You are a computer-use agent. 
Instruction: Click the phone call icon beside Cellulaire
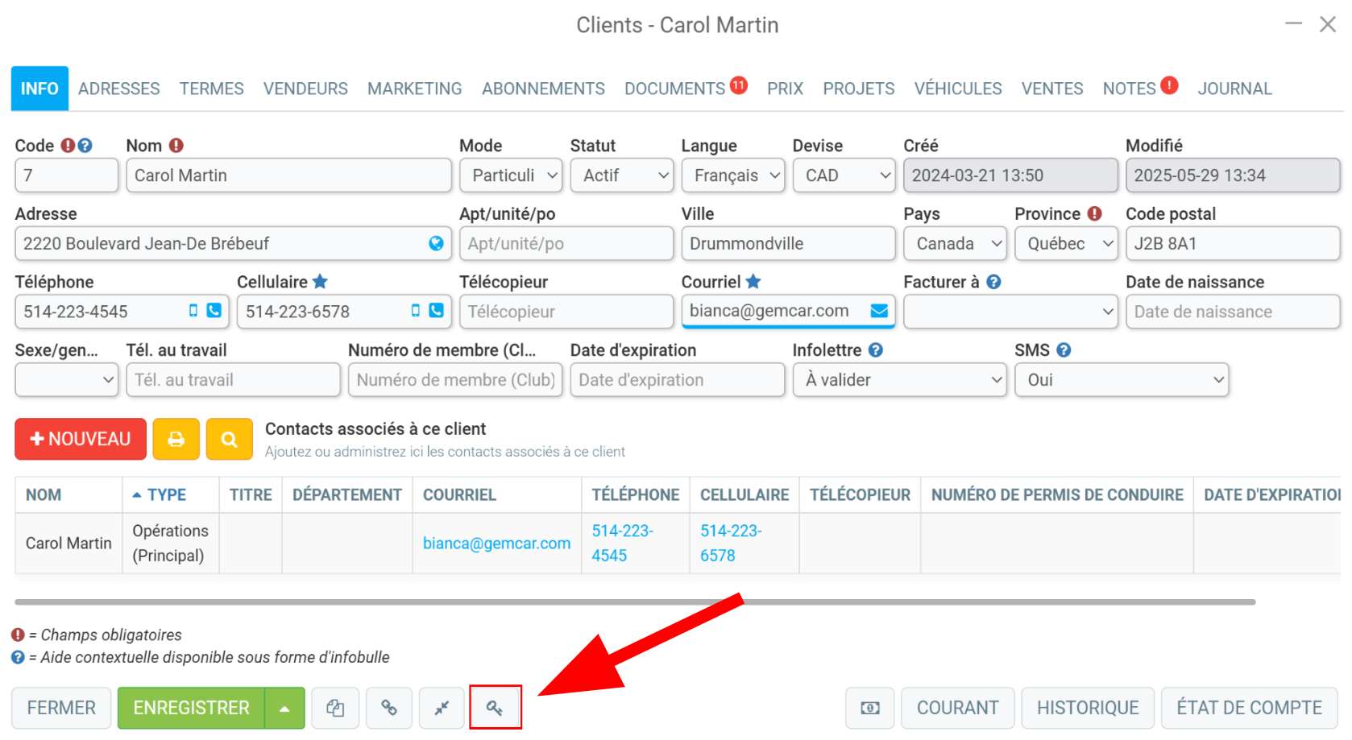[x=436, y=311]
